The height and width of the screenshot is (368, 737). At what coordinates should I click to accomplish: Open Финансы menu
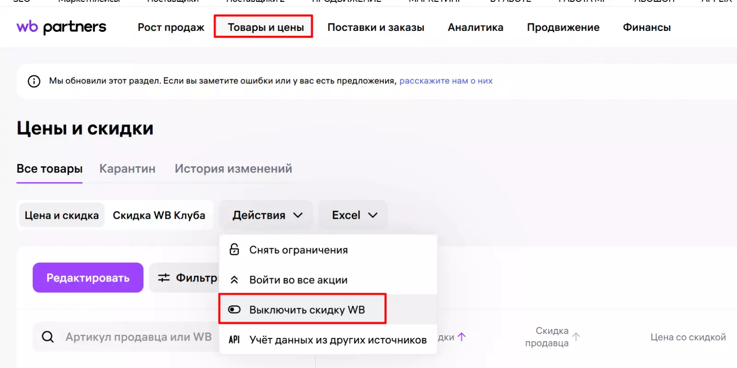click(x=647, y=27)
